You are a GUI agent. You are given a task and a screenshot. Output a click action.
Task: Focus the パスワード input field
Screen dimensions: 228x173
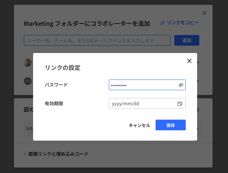[x=143, y=85]
